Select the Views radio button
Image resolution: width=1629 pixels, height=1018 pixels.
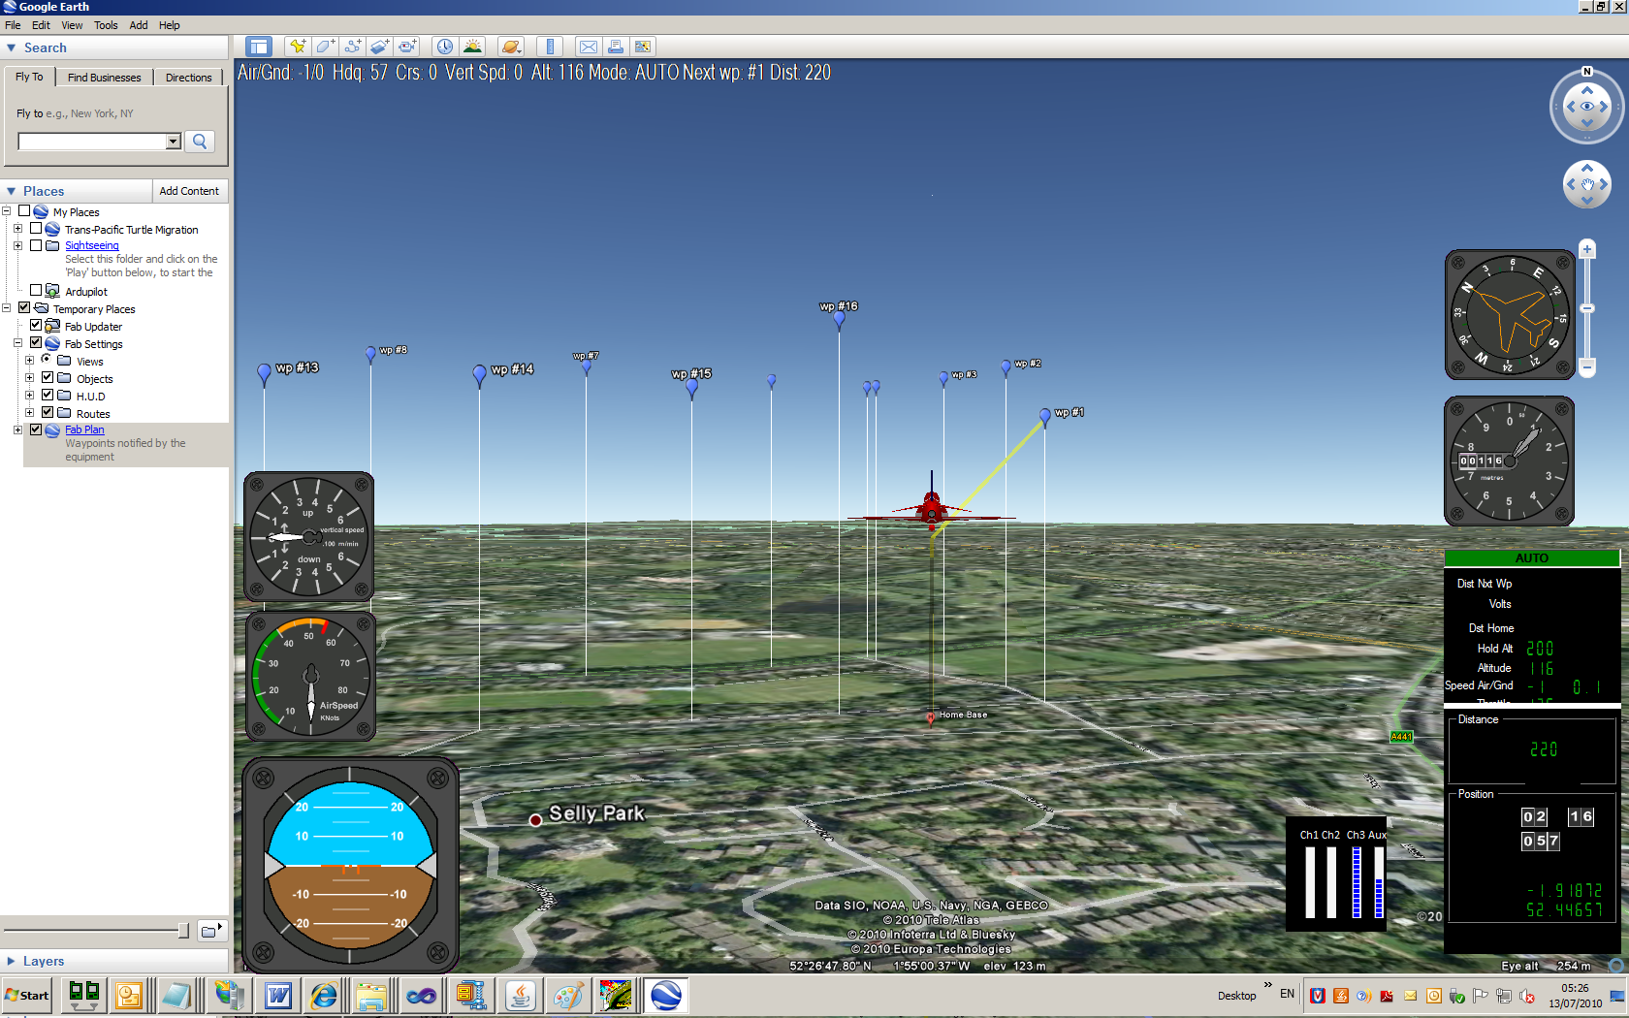point(47,360)
